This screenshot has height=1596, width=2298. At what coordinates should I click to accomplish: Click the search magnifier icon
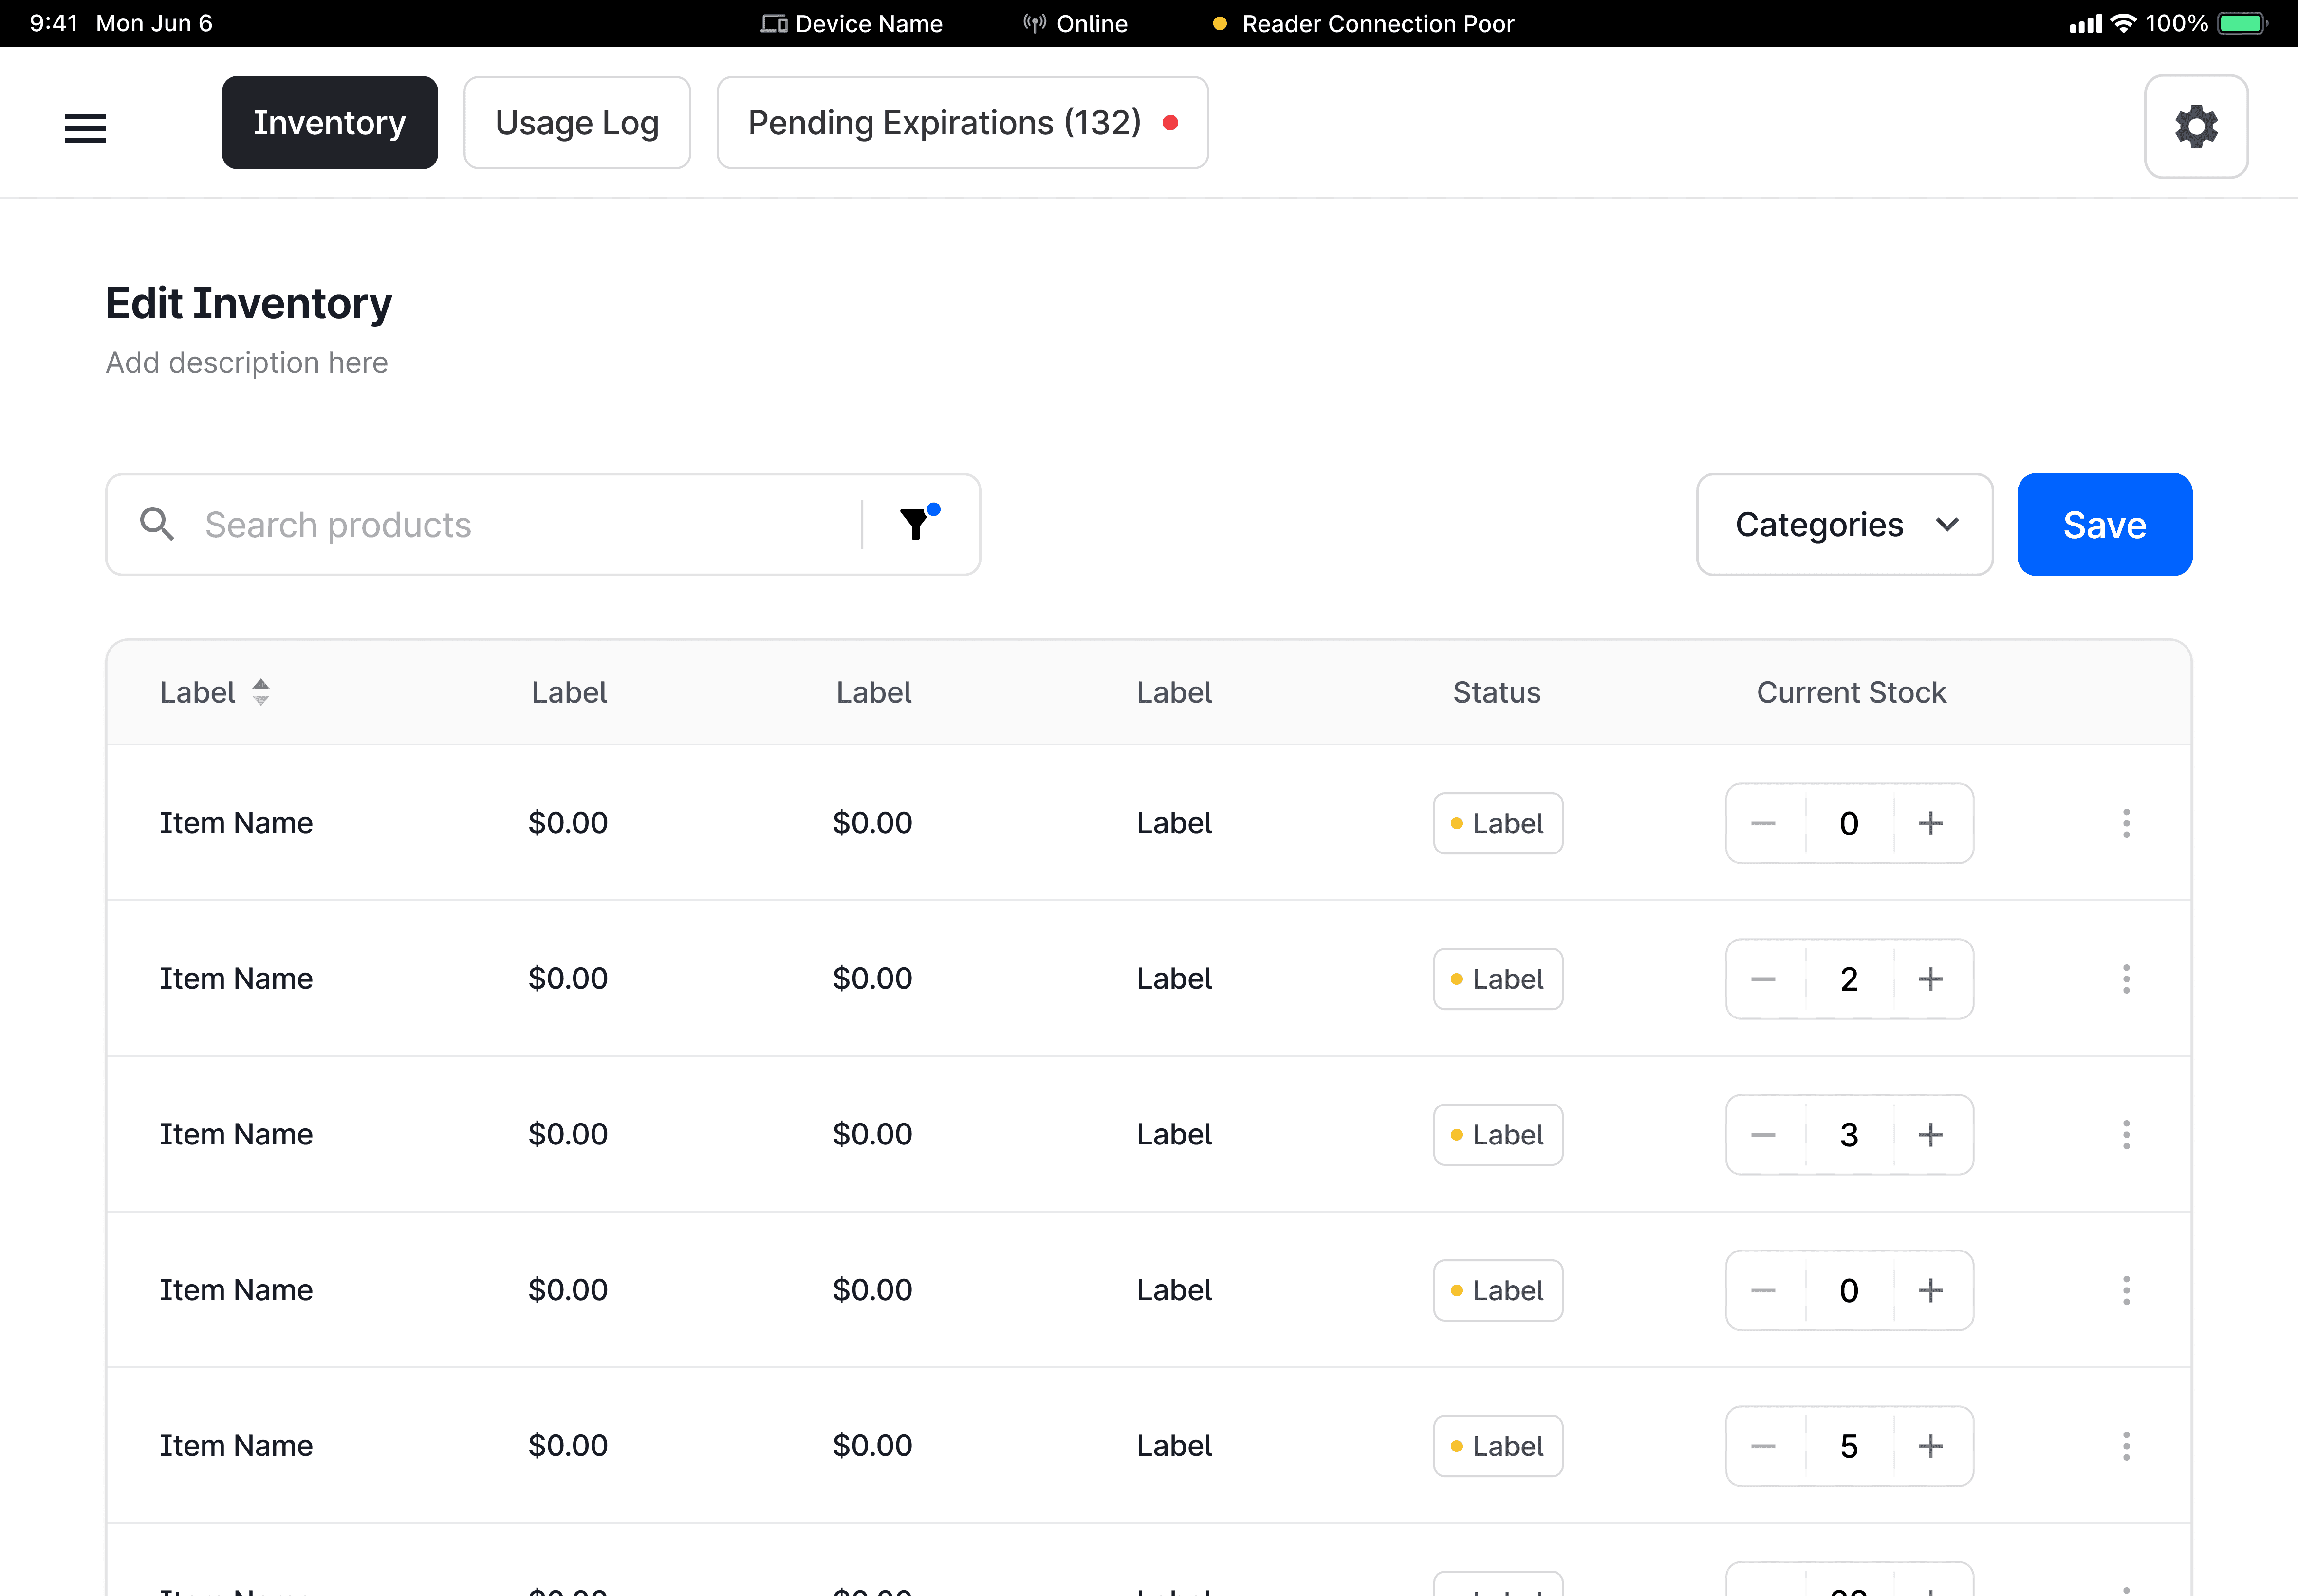157,524
